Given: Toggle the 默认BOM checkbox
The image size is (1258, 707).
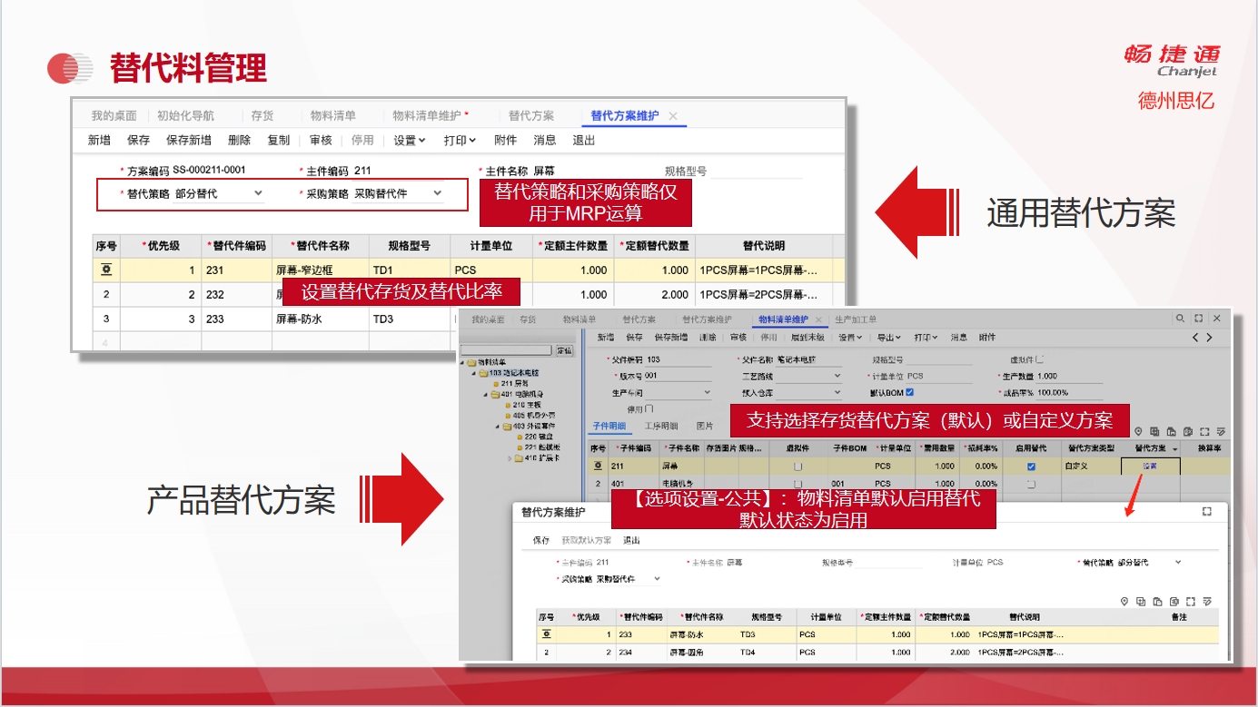Looking at the screenshot, I should point(909,392).
